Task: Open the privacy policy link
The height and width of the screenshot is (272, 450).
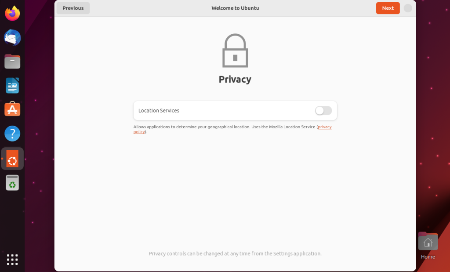Action: click(x=325, y=127)
